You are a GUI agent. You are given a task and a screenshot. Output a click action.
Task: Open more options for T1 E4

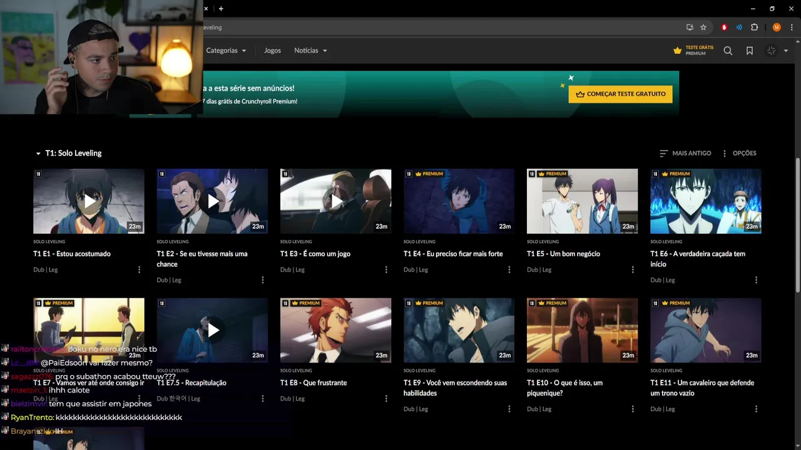(x=509, y=270)
